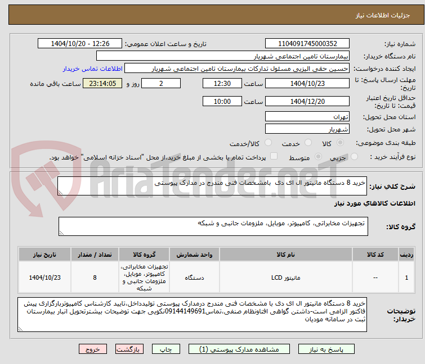
Task: Select the خدمت radio button
Action: (308, 143)
